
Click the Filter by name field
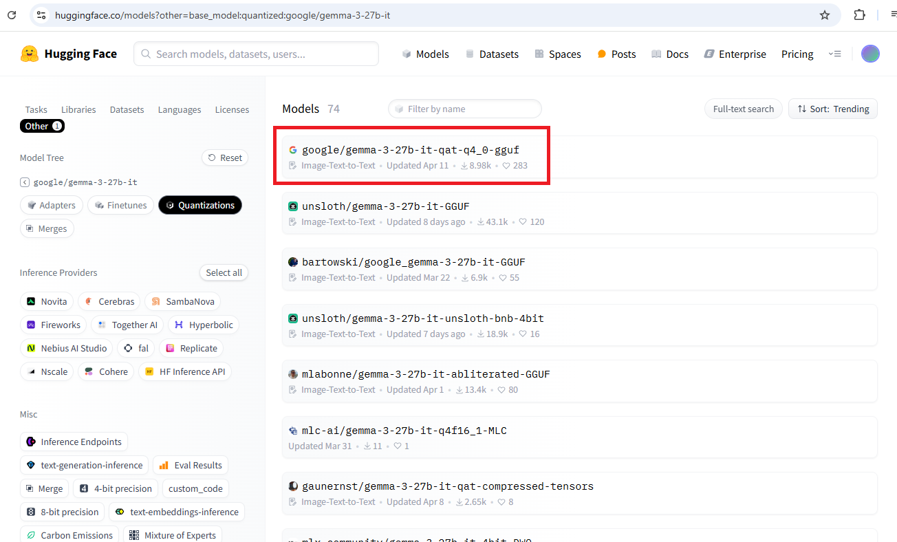pos(465,109)
